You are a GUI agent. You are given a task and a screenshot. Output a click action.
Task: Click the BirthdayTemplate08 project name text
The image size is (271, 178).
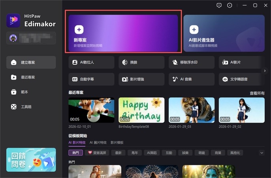pos(134,127)
